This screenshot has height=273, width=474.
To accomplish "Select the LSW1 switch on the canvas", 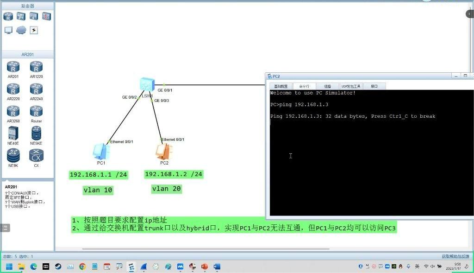I will 147,84.
